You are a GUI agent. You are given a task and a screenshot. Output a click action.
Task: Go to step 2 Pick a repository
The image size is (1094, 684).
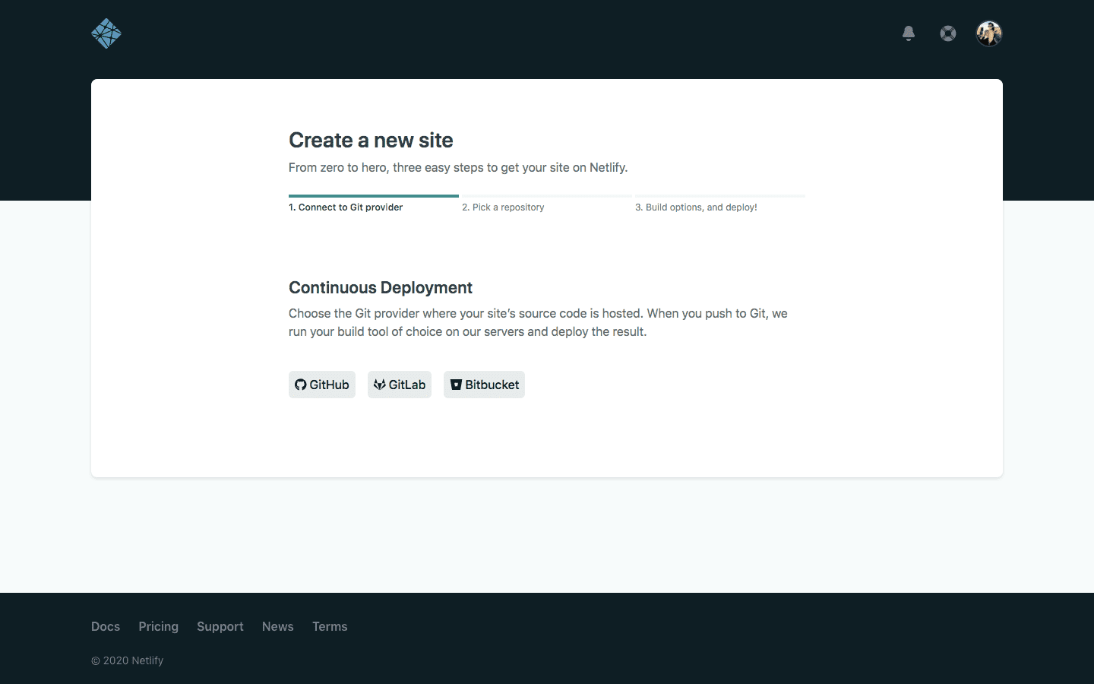pos(503,207)
